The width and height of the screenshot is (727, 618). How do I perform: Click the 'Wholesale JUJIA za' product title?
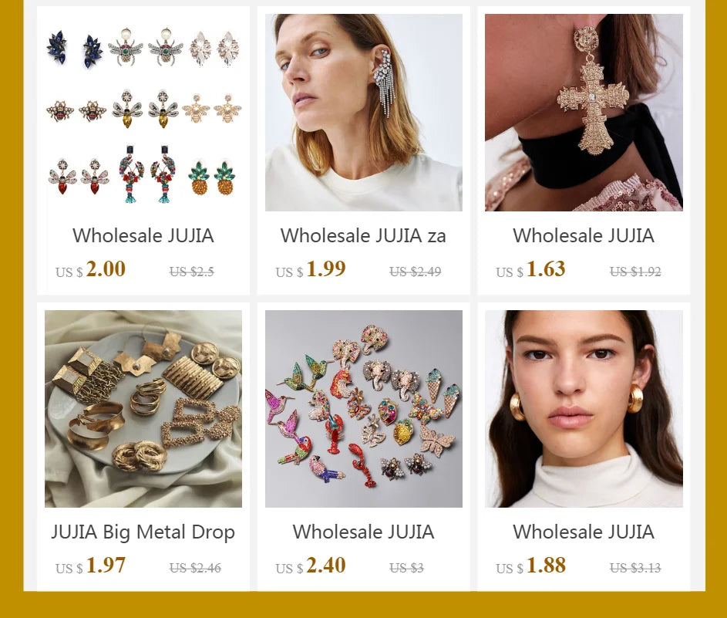(363, 235)
